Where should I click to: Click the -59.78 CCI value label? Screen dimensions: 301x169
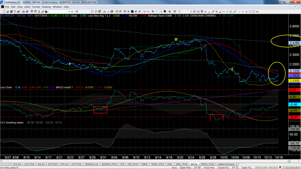(295, 143)
